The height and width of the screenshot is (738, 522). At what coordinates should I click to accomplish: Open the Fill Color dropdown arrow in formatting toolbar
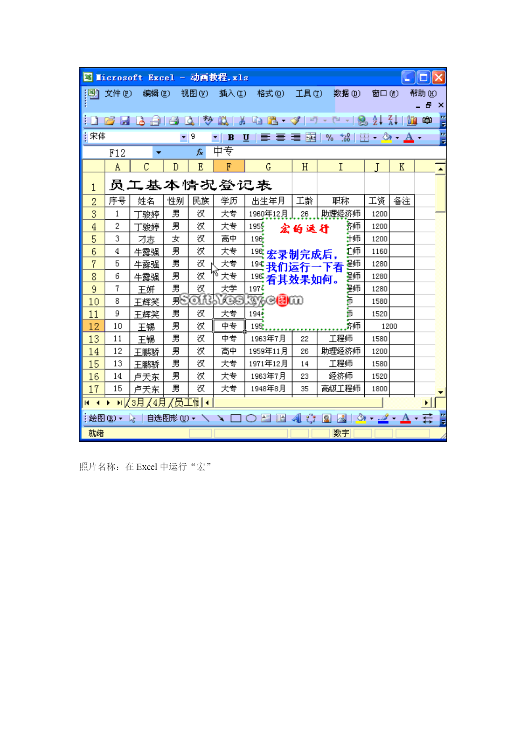(x=397, y=137)
